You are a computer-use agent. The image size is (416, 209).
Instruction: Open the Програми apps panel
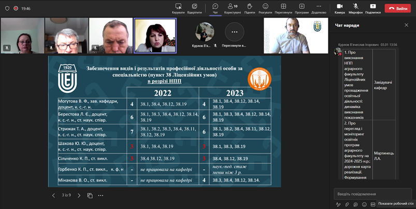(x=302, y=8)
